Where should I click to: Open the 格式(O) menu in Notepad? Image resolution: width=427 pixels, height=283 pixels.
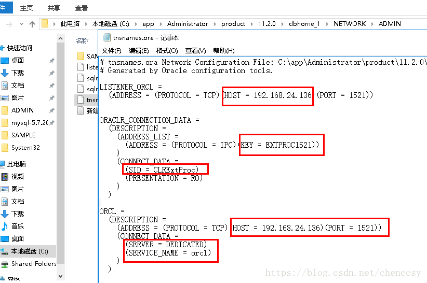click(x=167, y=50)
